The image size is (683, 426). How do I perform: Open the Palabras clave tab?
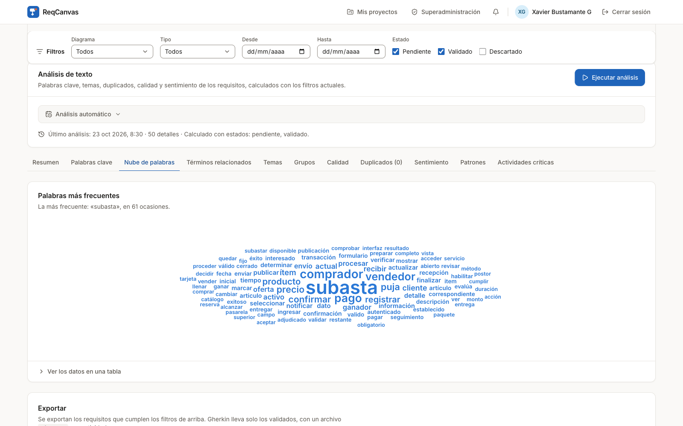click(91, 162)
